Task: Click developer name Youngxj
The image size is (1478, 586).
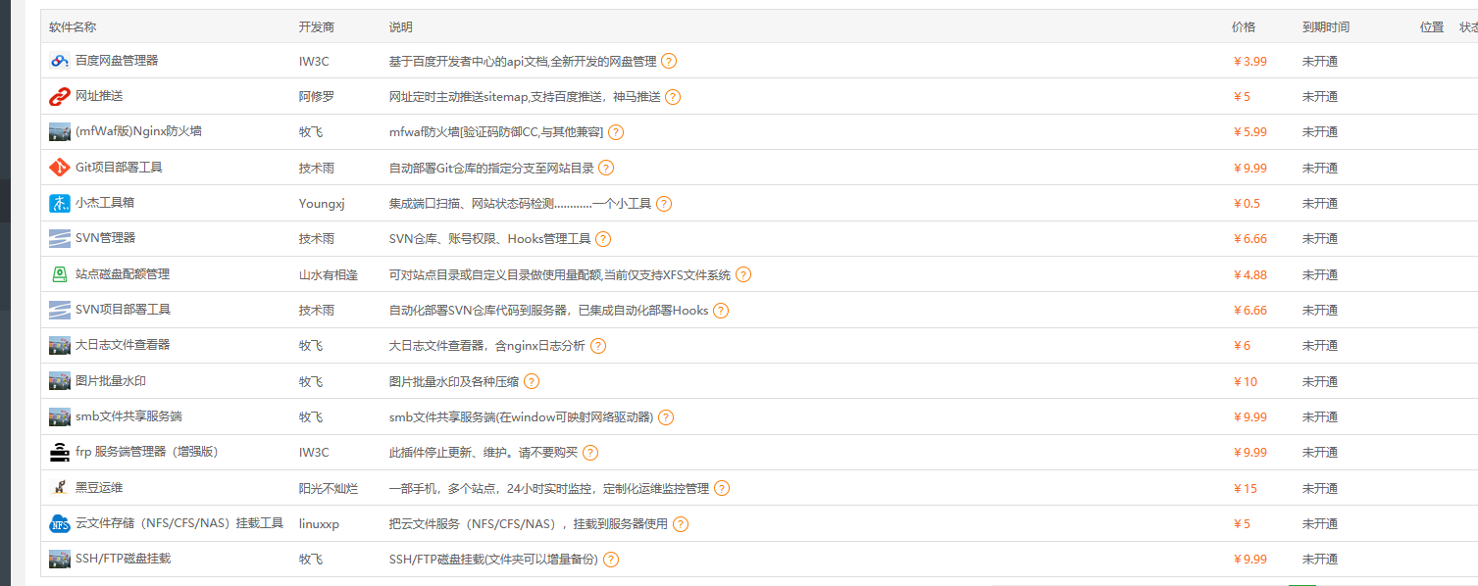Action: tap(322, 203)
